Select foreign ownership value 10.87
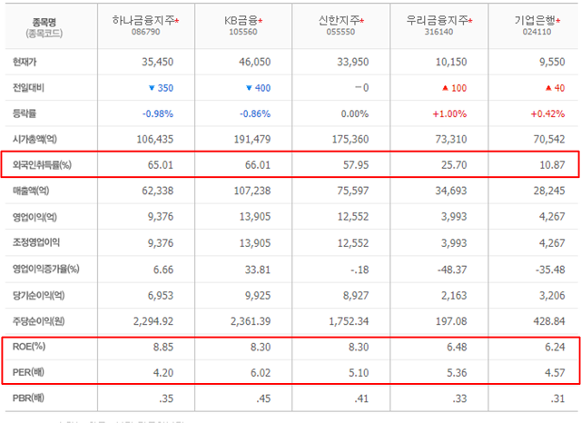Image resolution: width=581 pixels, height=423 pixels. pyautogui.click(x=552, y=165)
